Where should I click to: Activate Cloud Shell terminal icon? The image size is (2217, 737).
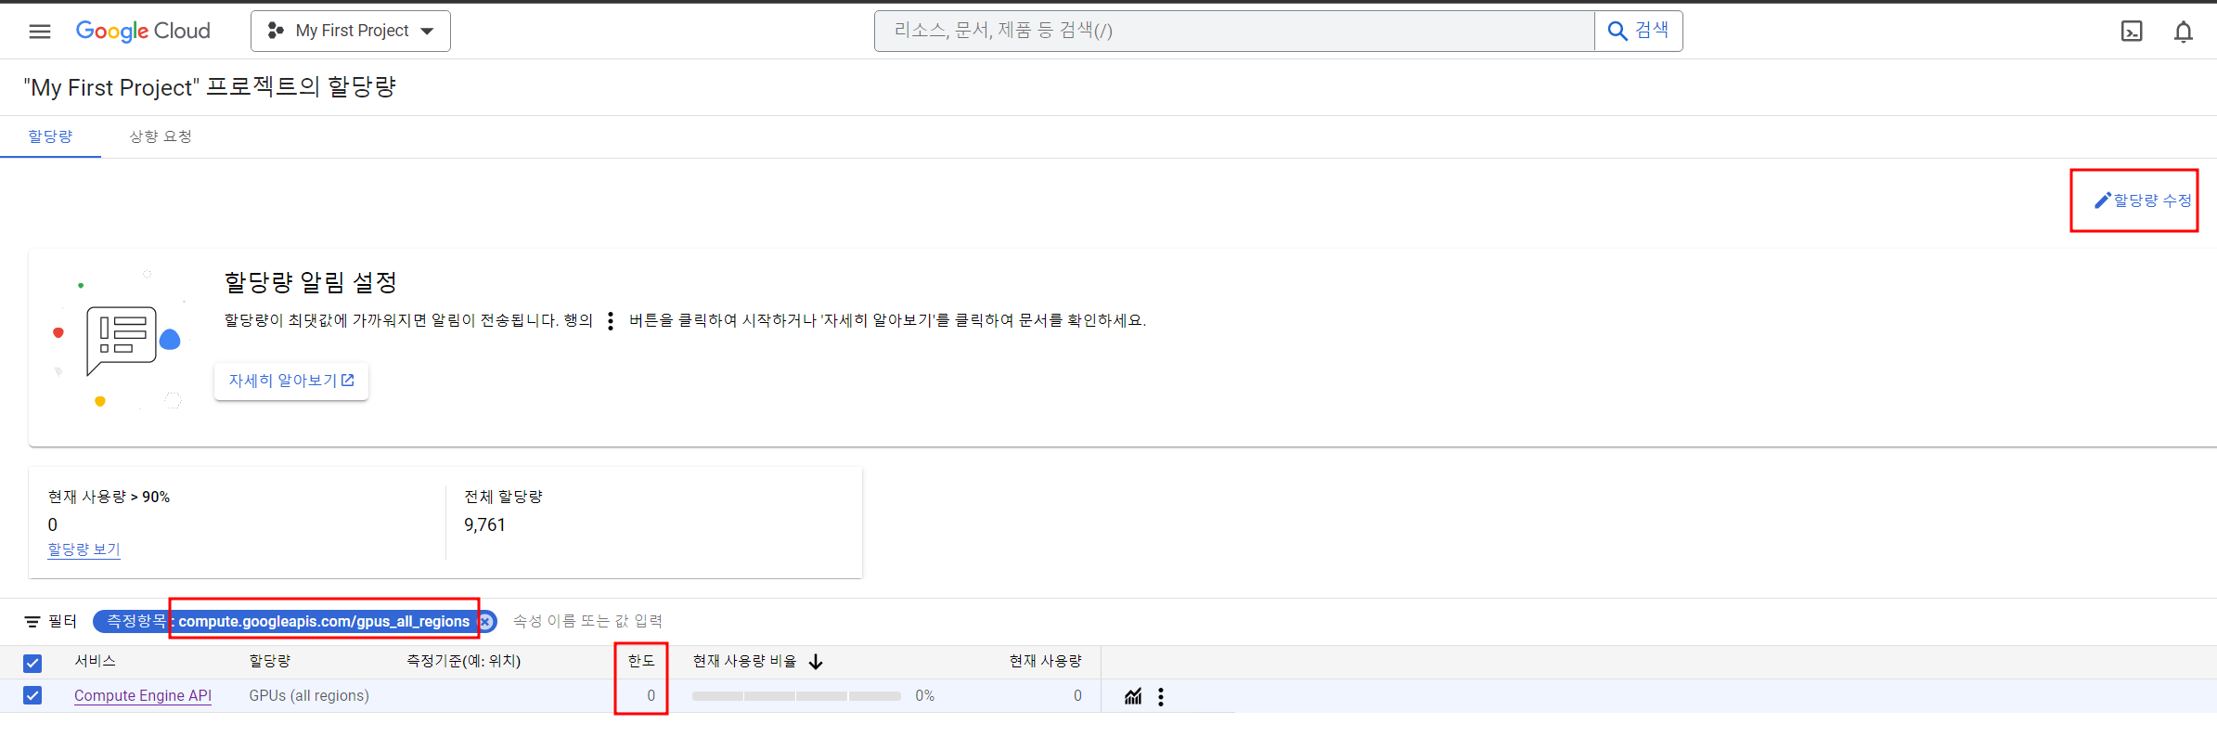pos(2132,32)
